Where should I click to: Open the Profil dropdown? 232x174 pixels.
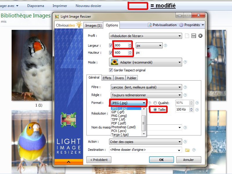coord(146,36)
